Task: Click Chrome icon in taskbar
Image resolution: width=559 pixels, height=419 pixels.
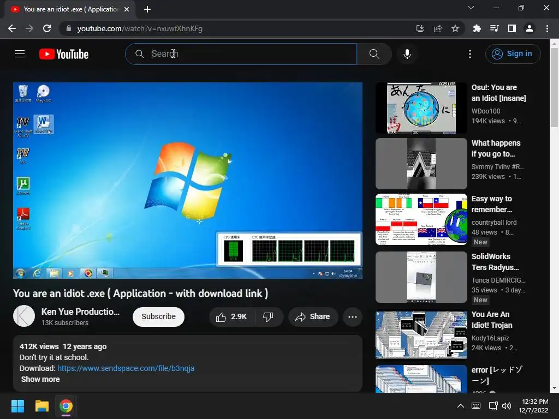Action: [x=66, y=406]
